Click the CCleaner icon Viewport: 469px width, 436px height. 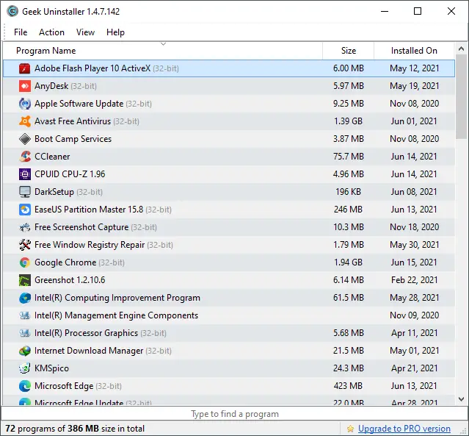click(24, 157)
